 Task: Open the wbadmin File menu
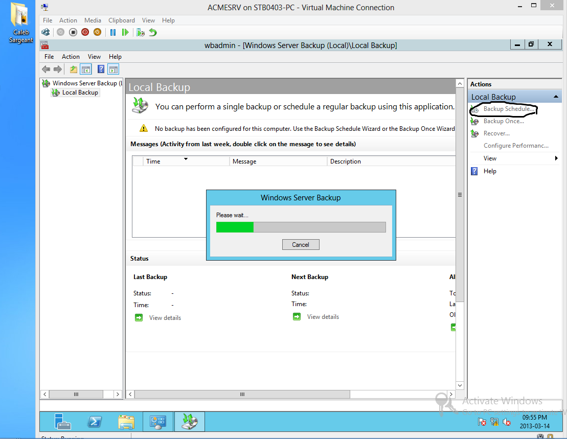click(49, 56)
